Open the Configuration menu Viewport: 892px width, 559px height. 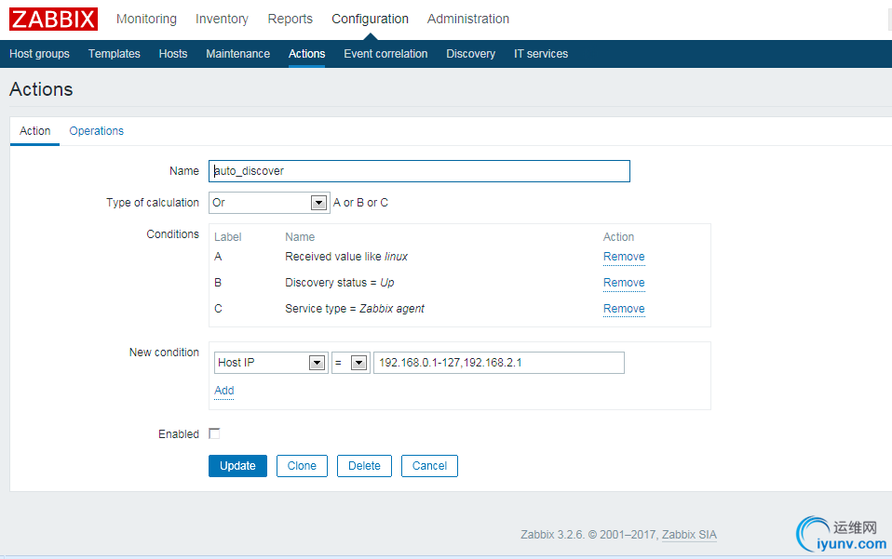pyautogui.click(x=370, y=19)
